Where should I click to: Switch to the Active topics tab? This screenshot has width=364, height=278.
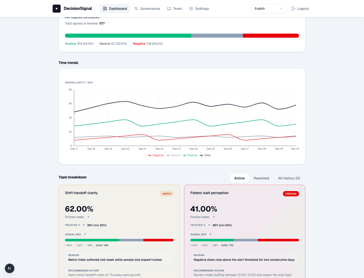point(239,178)
